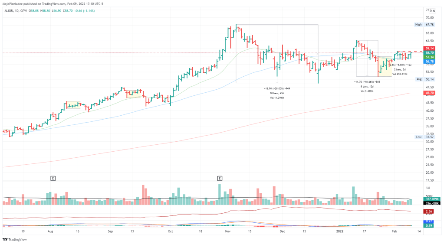444x244 pixels.
Task: Select the red 59.14 price tag
Action: coord(431,48)
